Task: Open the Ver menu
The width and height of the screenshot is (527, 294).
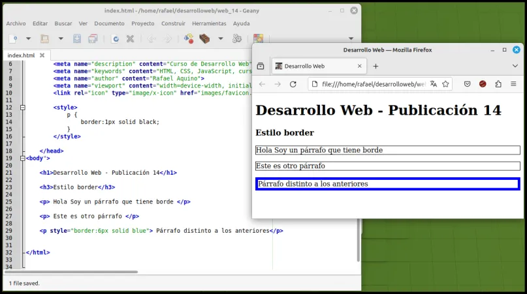Action: pos(83,23)
